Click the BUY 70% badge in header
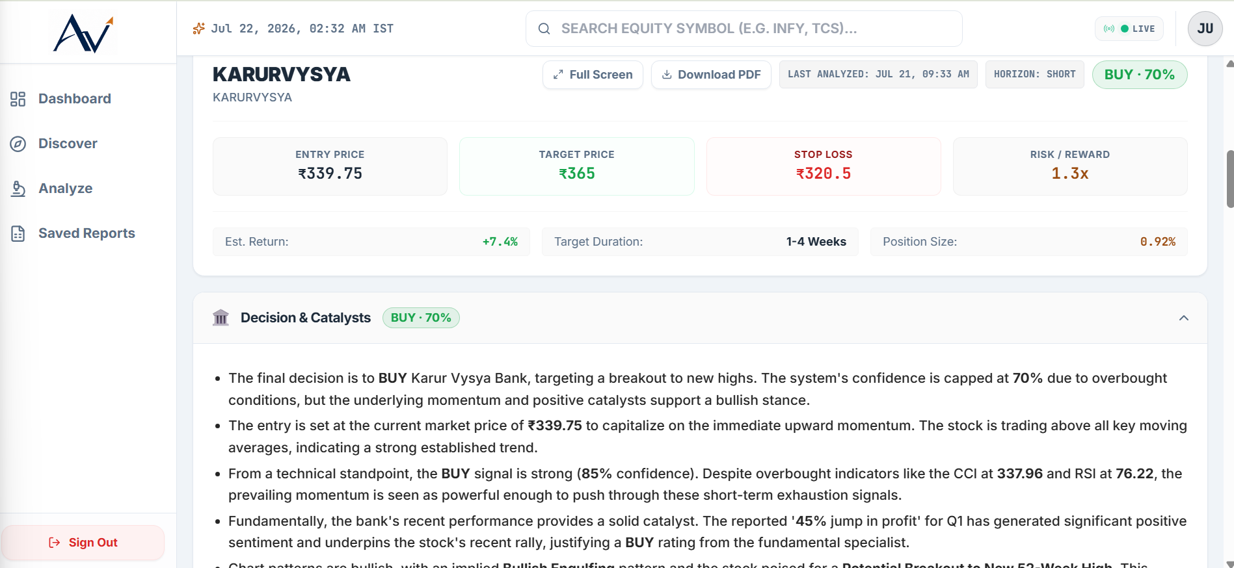Viewport: 1234px width, 568px height. point(1140,75)
